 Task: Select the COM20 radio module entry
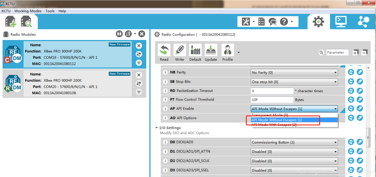click(x=75, y=83)
